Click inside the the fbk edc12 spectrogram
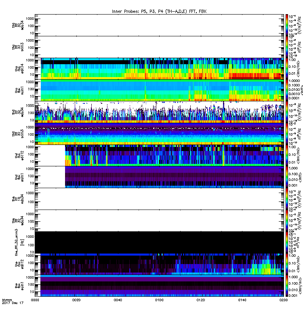 (x=159, y=264)
